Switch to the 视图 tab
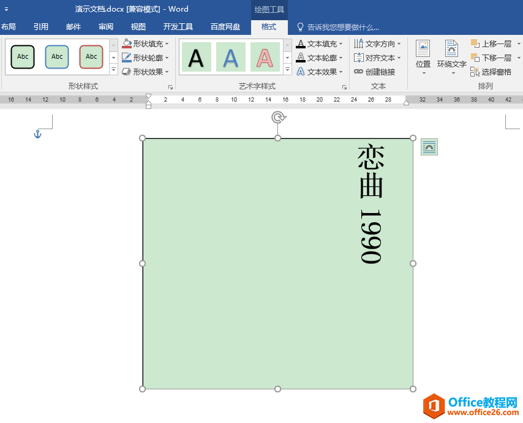This screenshot has height=423, width=523. tap(138, 27)
